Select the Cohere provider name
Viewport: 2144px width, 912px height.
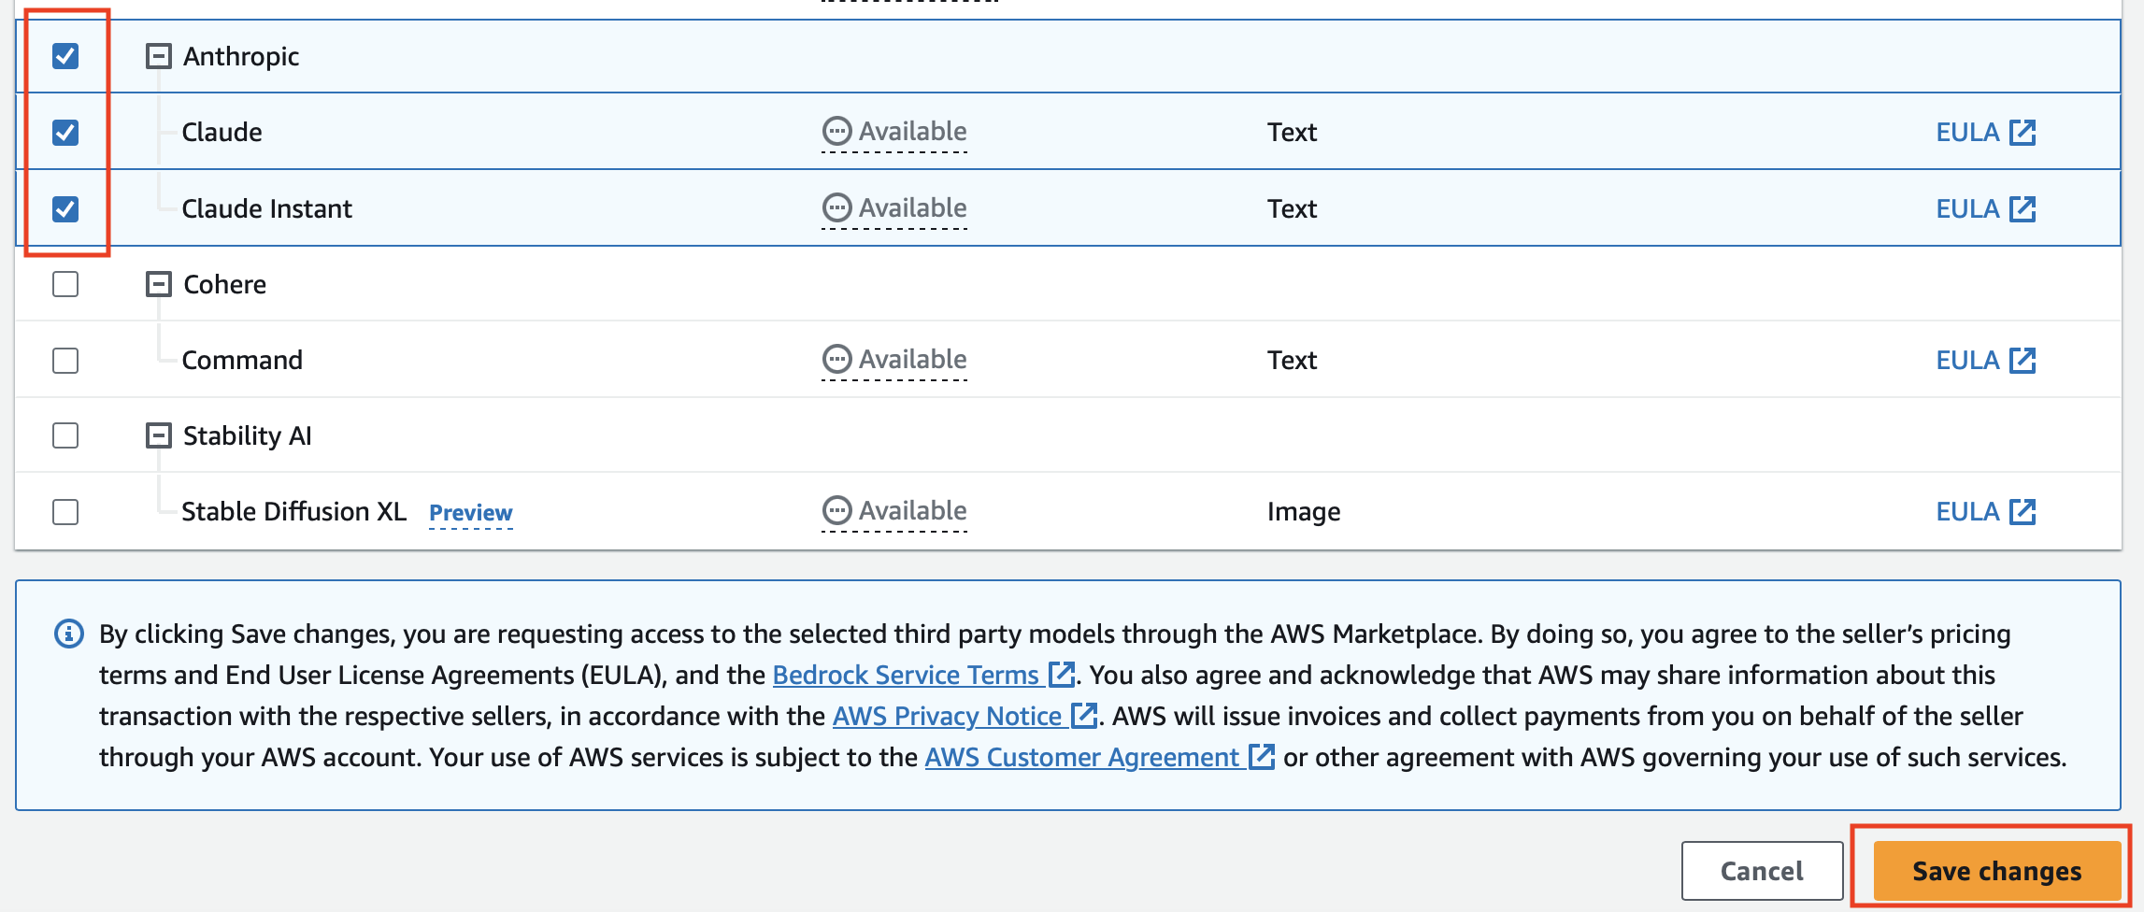coord(224,284)
